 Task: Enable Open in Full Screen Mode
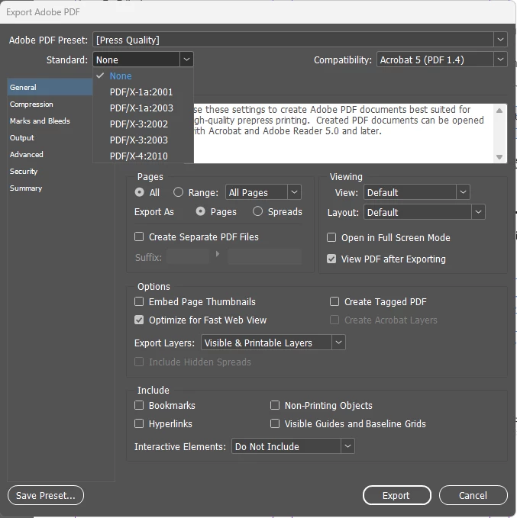pos(331,237)
